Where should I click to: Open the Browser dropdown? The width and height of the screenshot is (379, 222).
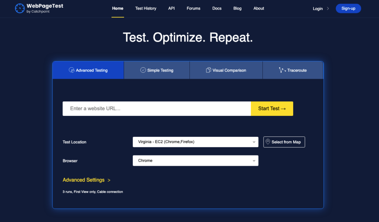tap(195, 161)
